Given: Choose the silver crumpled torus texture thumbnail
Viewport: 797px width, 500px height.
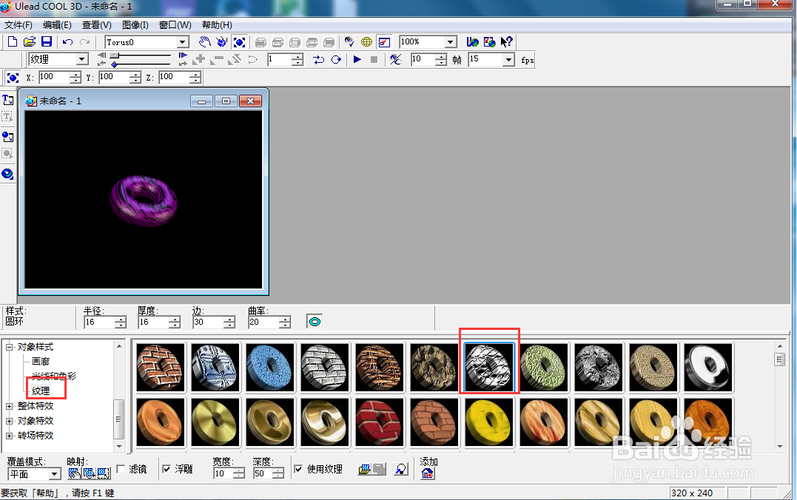Looking at the screenshot, I should tap(489, 368).
